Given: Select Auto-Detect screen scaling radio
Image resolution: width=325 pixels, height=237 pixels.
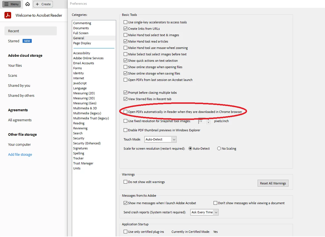Looking at the screenshot, I should click(x=190, y=149).
